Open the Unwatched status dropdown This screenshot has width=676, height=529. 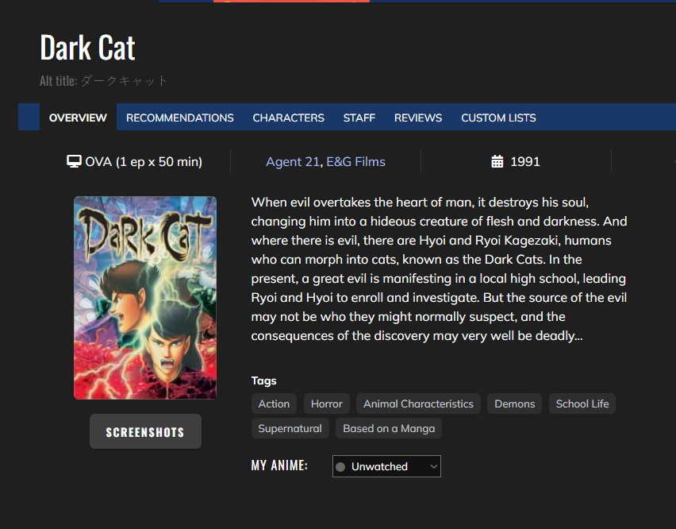click(386, 467)
